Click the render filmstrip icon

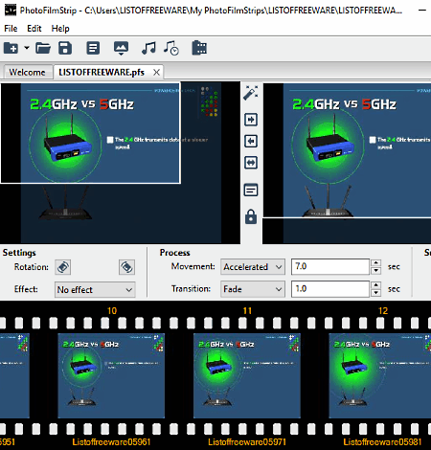199,48
